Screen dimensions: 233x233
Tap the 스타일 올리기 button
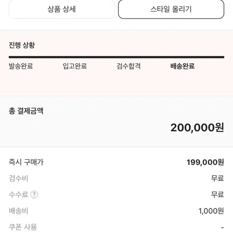(x=171, y=9)
